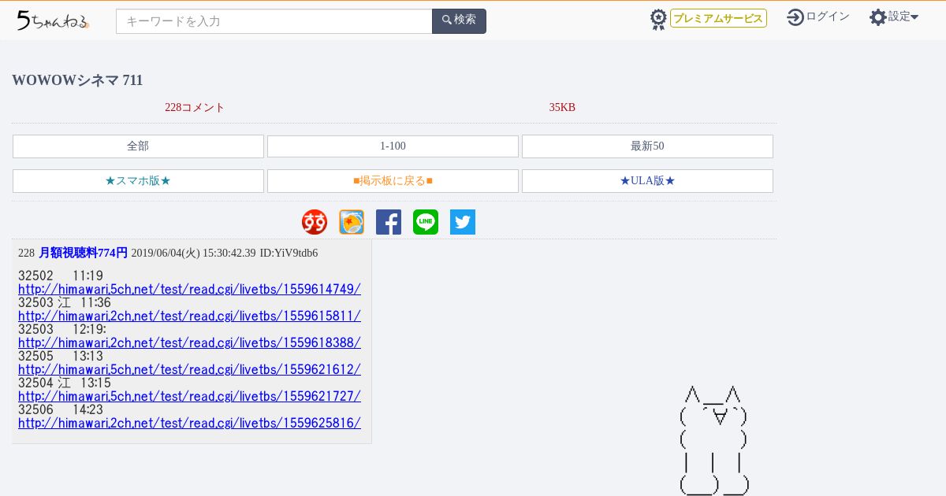Open livetbs/1559621727 thread link
946x496 pixels.
pos(189,396)
